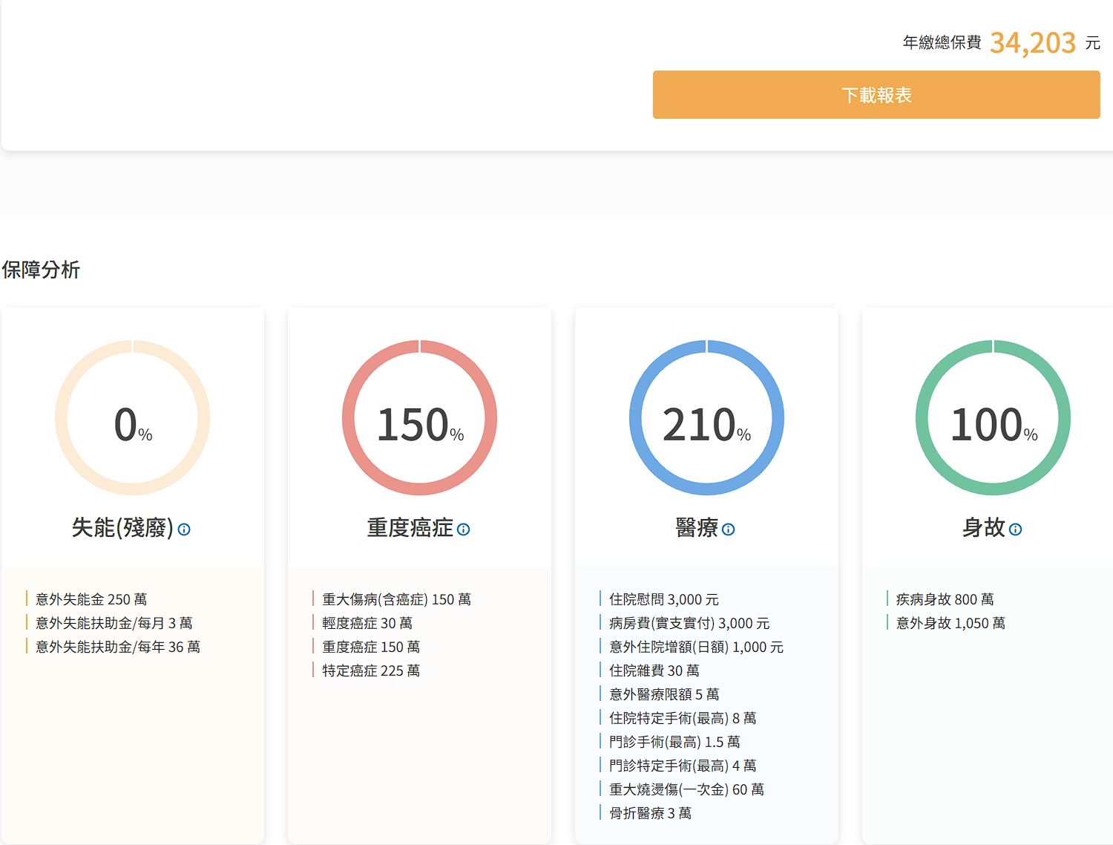
Task: Click the info icon beside 身故
Action: (x=1015, y=529)
